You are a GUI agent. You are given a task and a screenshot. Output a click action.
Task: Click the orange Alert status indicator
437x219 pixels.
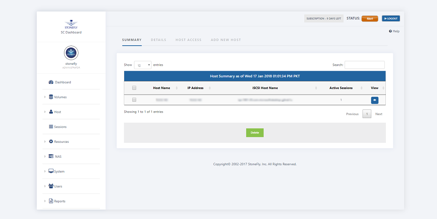pos(370,19)
